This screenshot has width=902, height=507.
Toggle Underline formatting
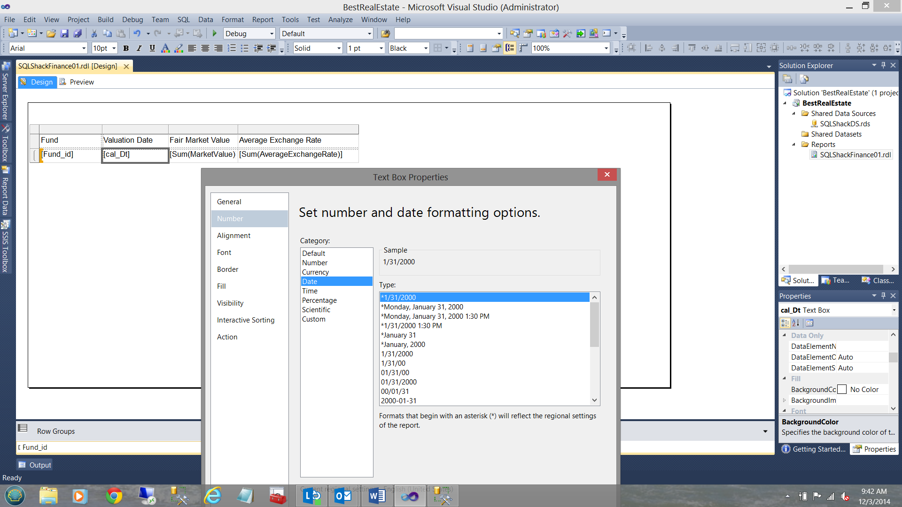[152, 48]
